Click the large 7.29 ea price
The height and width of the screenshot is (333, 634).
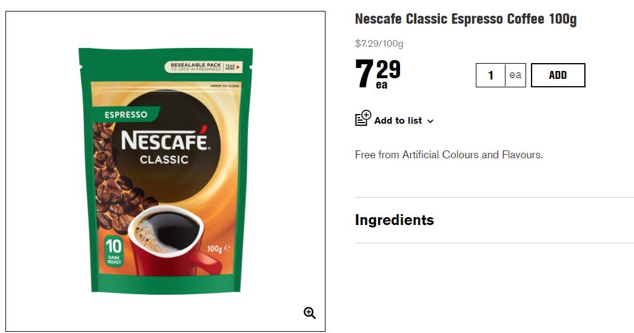(378, 74)
